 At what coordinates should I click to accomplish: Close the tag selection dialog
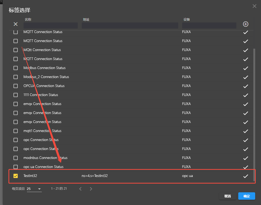(x=254, y=6)
